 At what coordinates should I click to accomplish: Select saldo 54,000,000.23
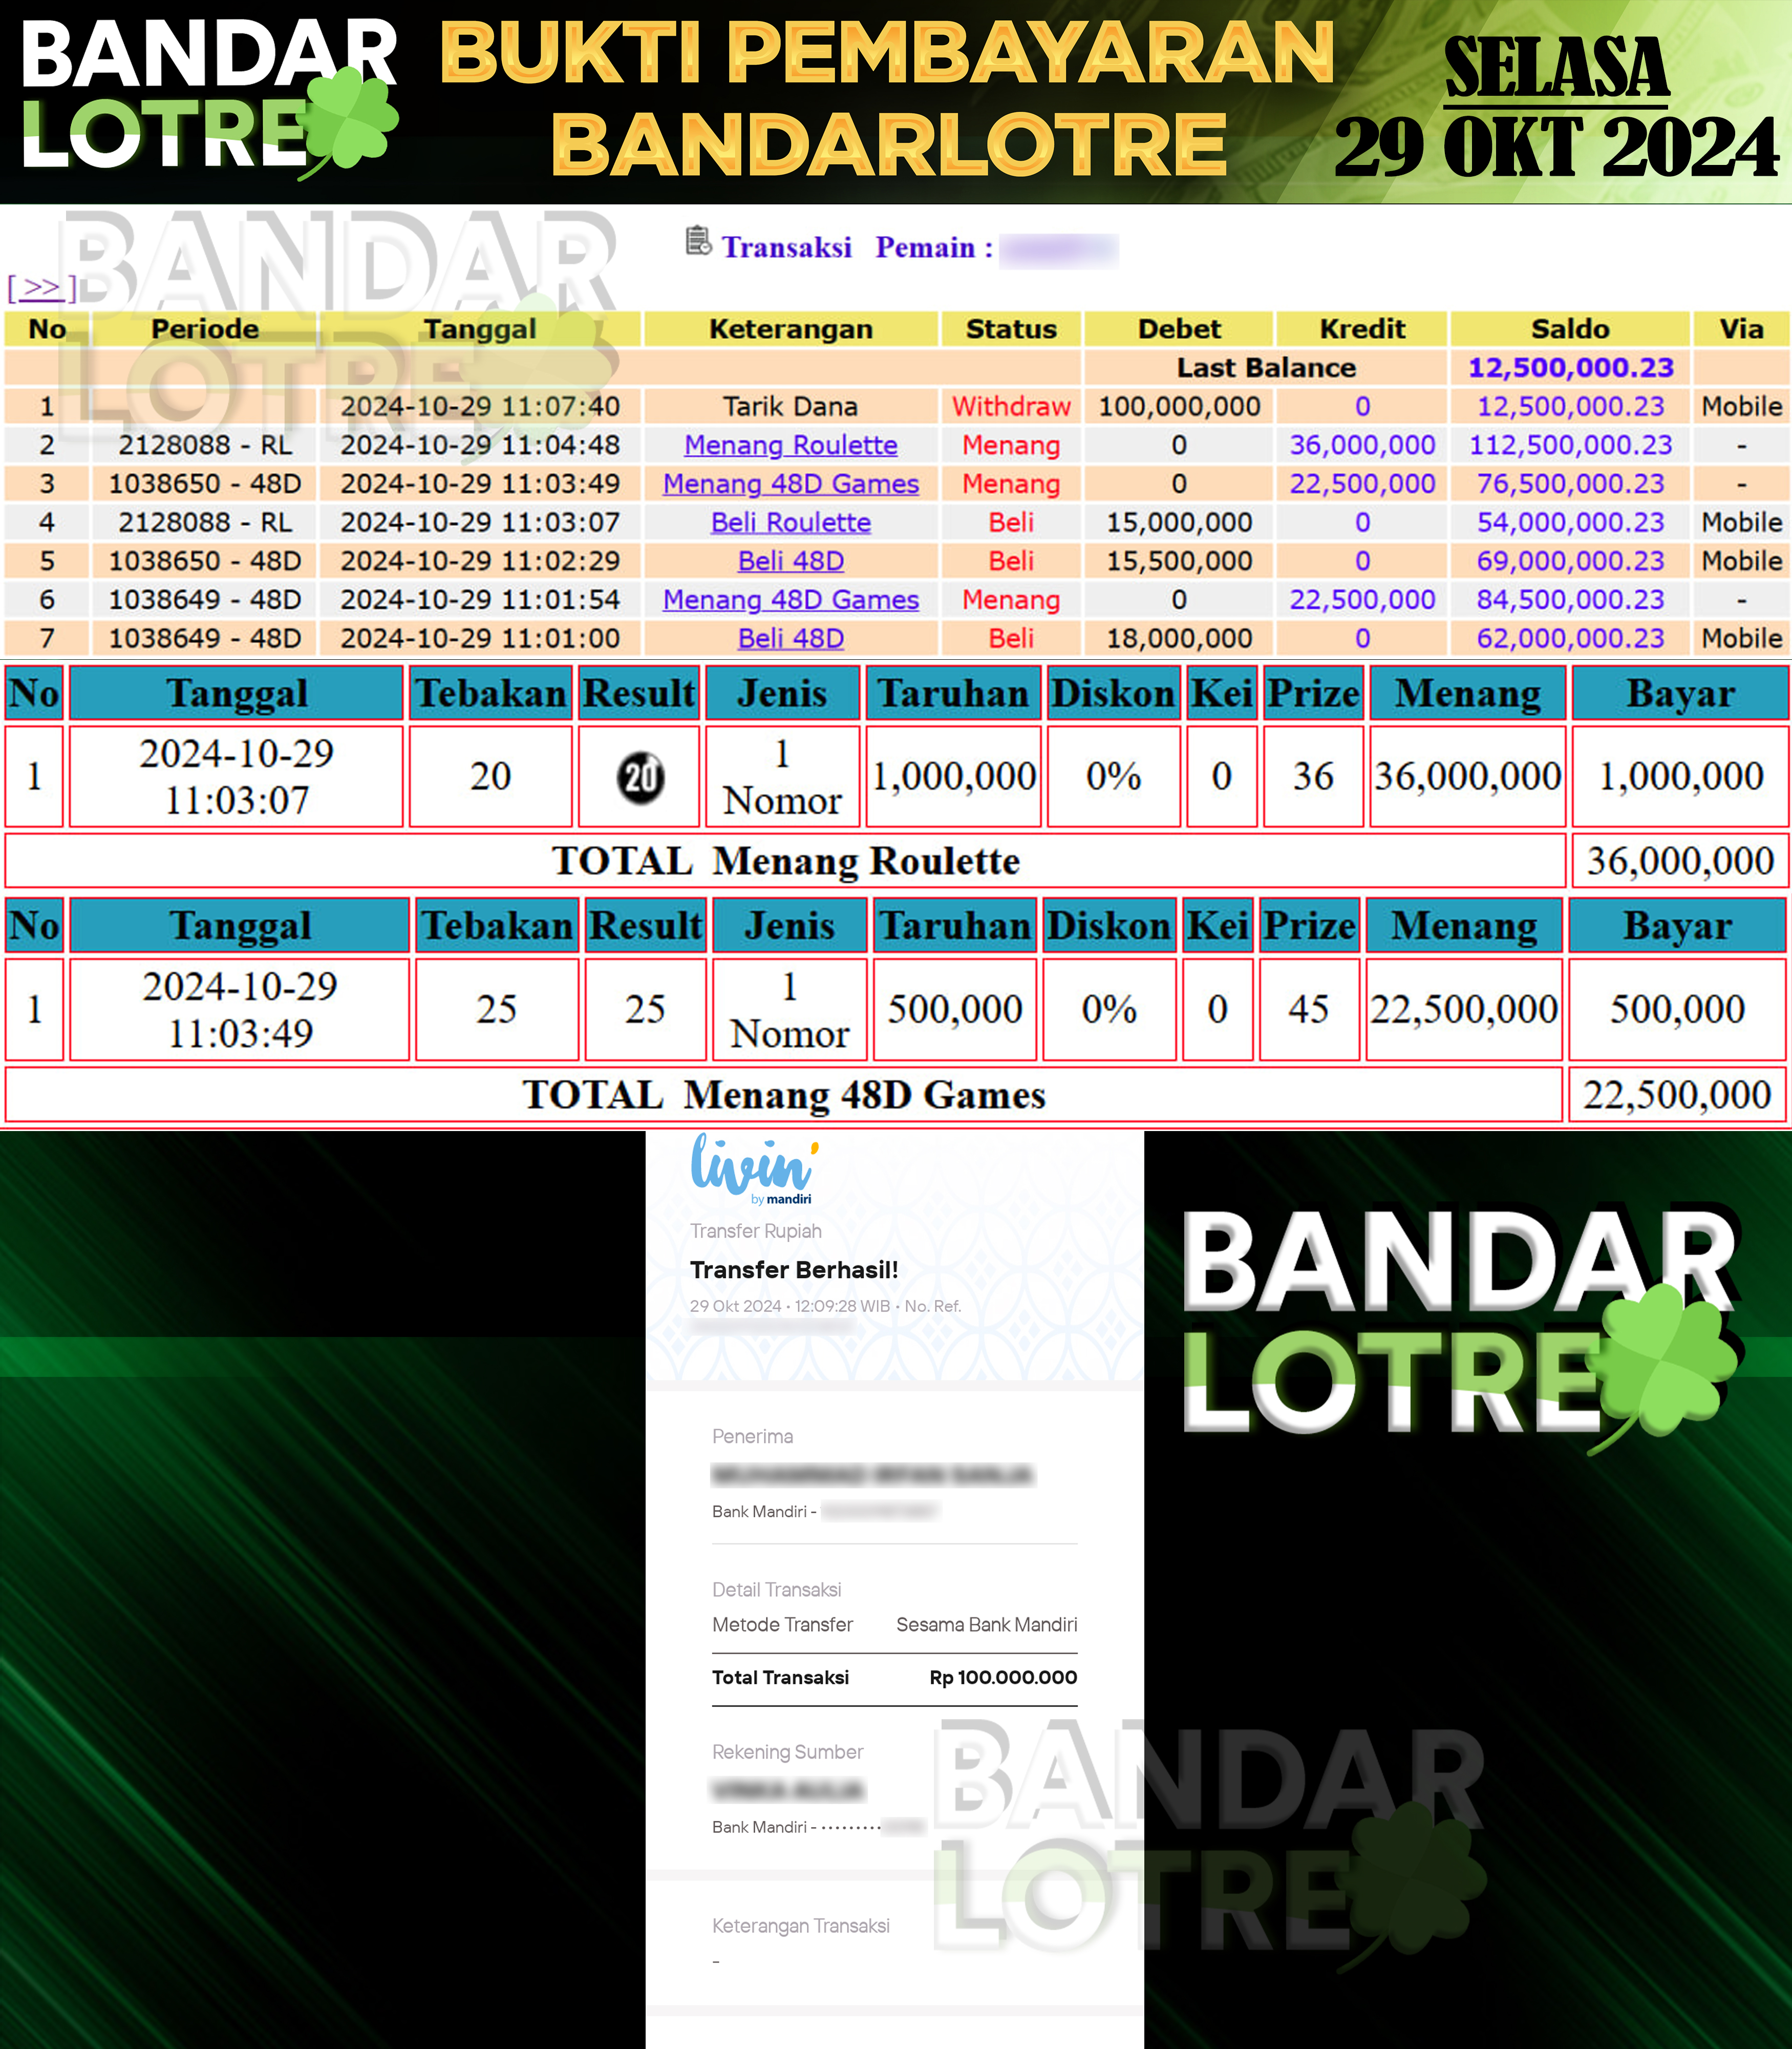1570,522
